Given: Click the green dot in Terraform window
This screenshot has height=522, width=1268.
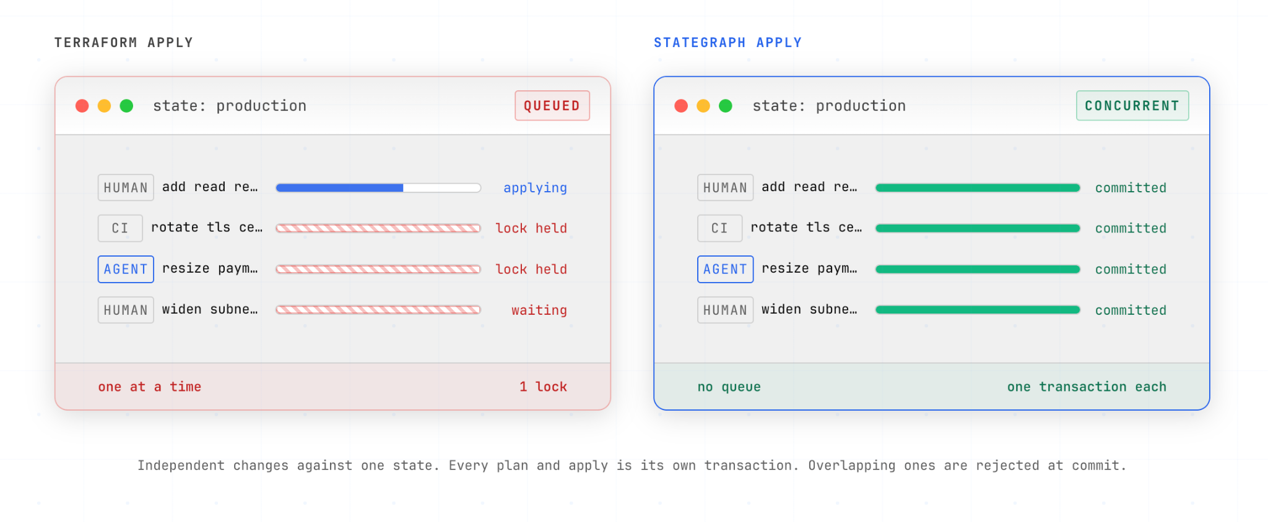Looking at the screenshot, I should [x=126, y=106].
